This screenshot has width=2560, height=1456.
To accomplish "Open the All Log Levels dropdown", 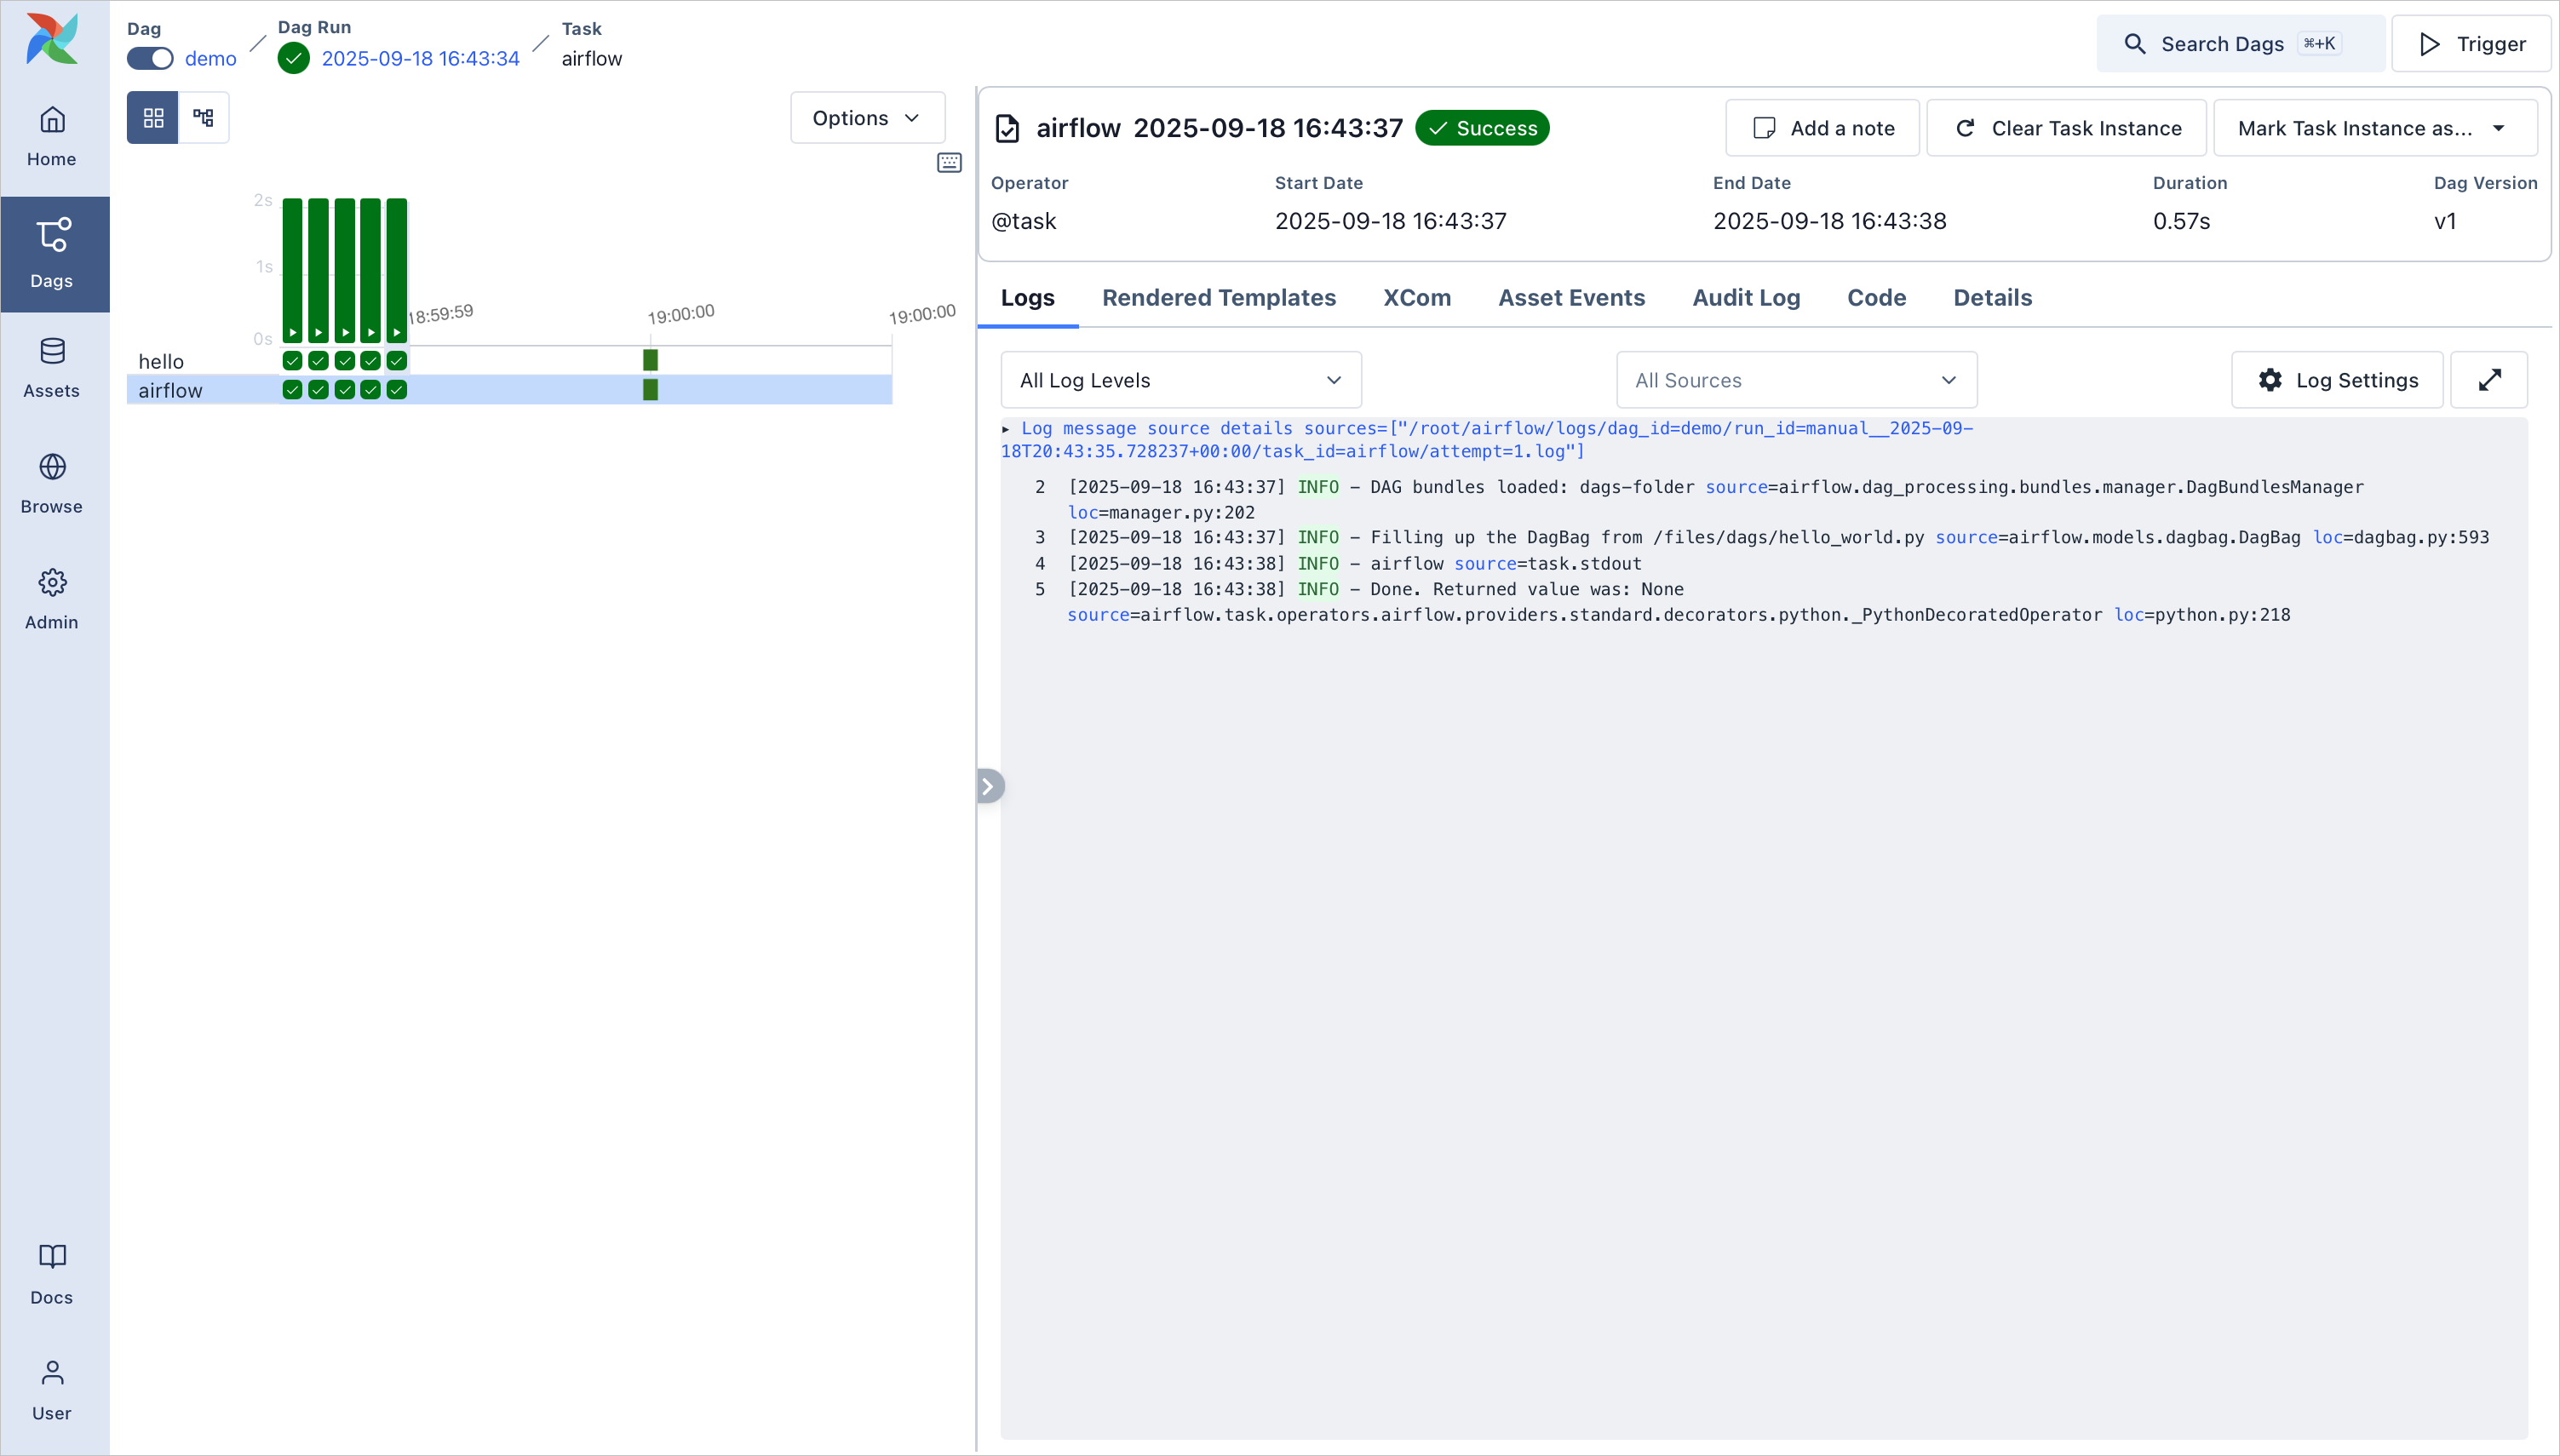I will pyautogui.click(x=1180, y=380).
